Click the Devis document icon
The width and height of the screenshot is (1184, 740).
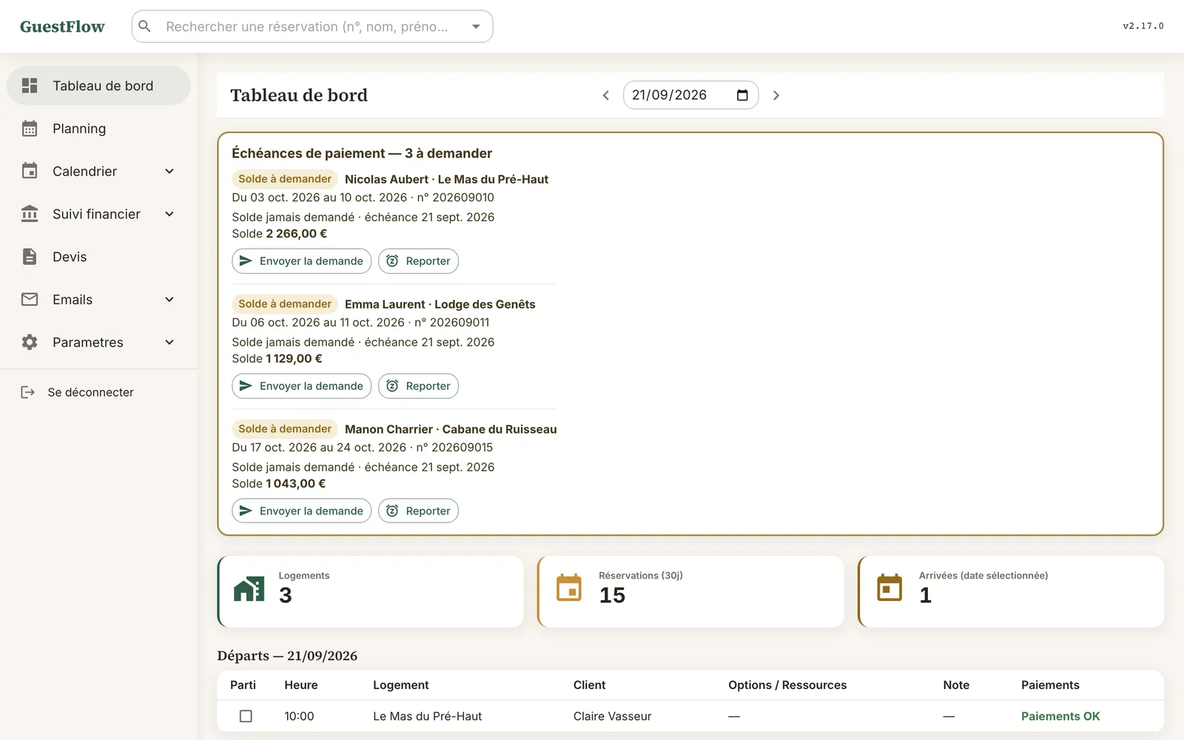[x=30, y=257]
